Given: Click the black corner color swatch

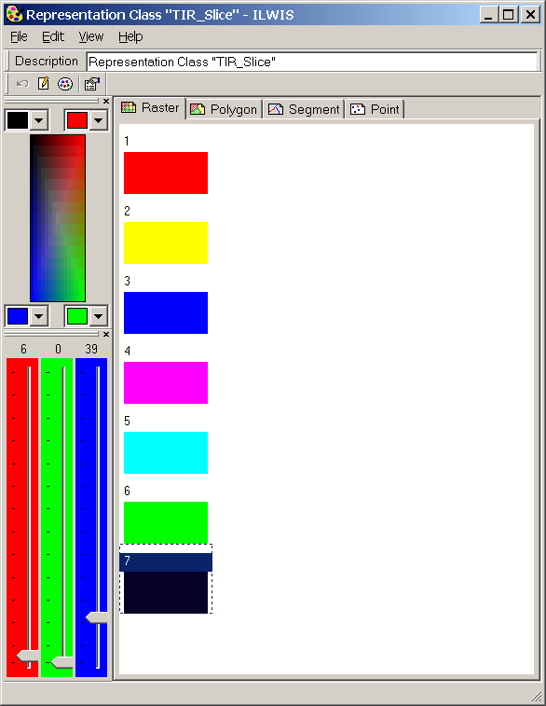Looking at the screenshot, I should click(18, 120).
